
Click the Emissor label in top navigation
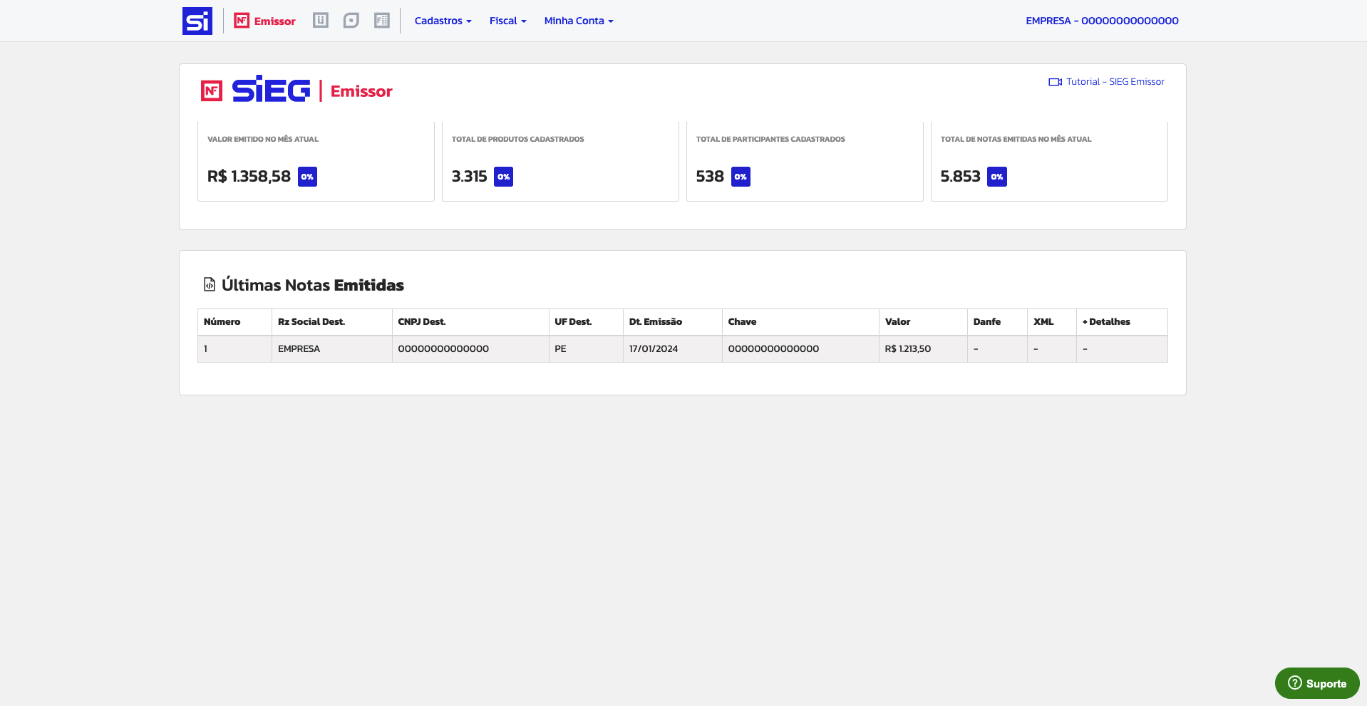click(x=274, y=21)
